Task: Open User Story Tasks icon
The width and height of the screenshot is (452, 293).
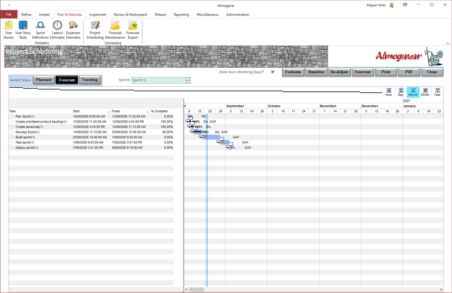Action: pyautogui.click(x=23, y=30)
